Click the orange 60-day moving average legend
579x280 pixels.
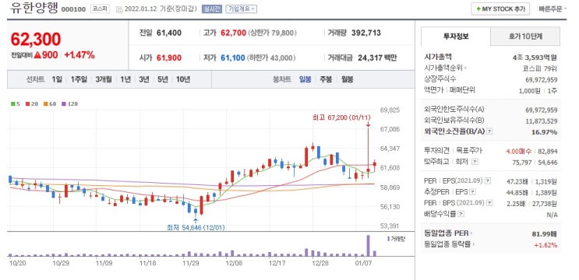point(49,104)
